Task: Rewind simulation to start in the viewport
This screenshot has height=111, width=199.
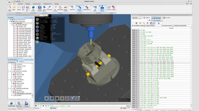Action: (47, 98)
